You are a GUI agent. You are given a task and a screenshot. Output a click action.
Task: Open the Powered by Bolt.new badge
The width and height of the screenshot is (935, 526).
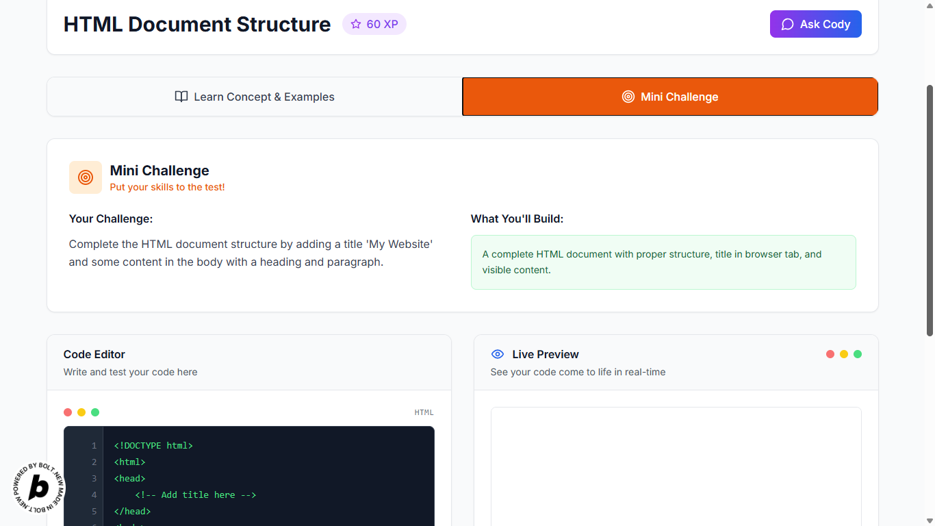[x=39, y=488]
